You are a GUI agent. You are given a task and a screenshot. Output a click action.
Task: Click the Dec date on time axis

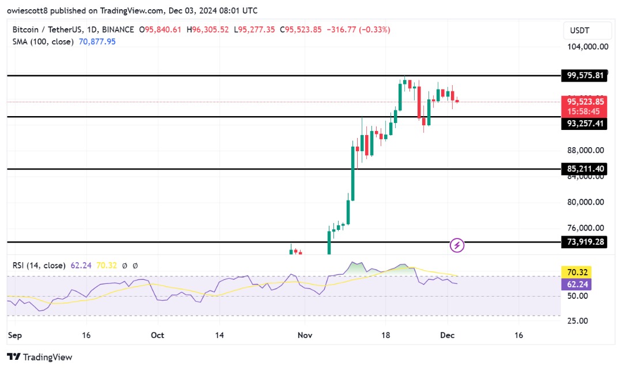(x=447, y=335)
